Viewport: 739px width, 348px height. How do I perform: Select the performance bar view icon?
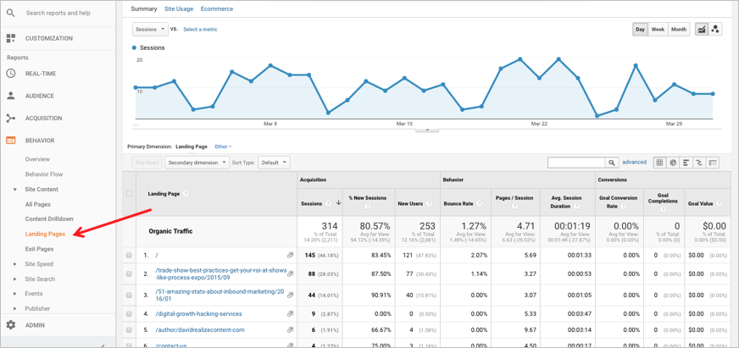point(686,163)
